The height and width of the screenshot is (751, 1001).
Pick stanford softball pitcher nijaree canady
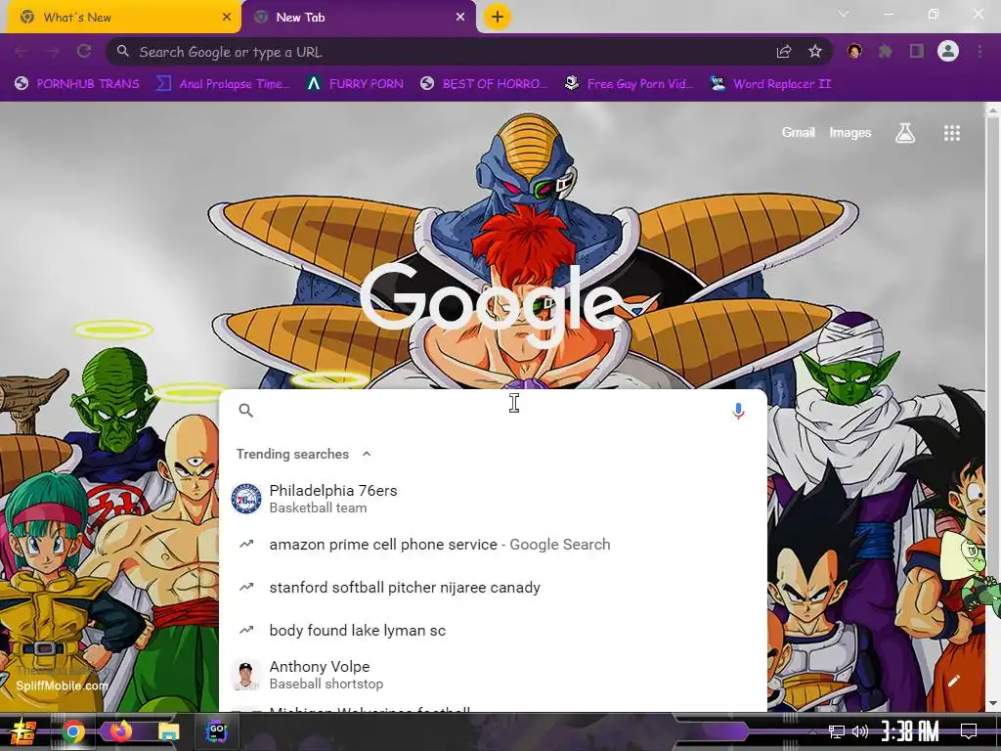(493, 587)
